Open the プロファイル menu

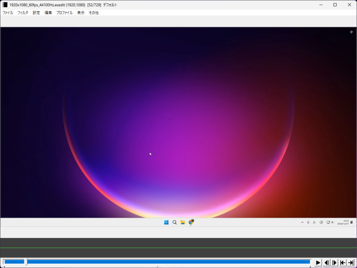64,13
